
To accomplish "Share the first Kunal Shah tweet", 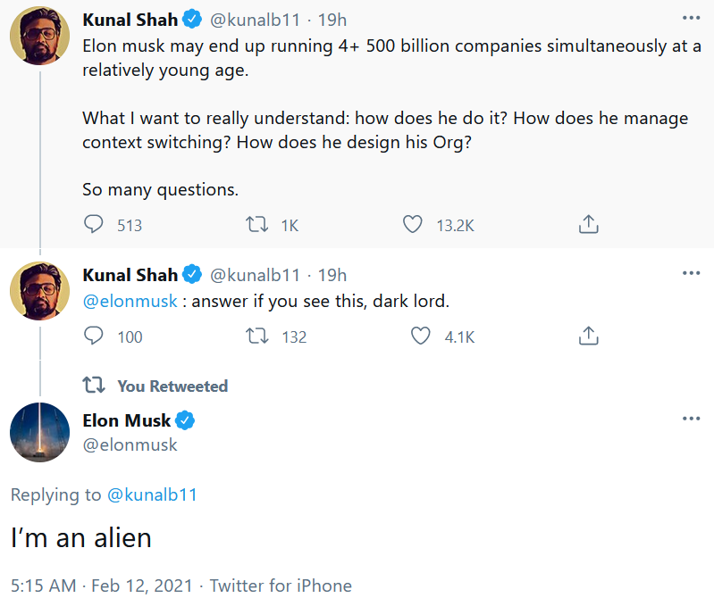I will point(588,224).
